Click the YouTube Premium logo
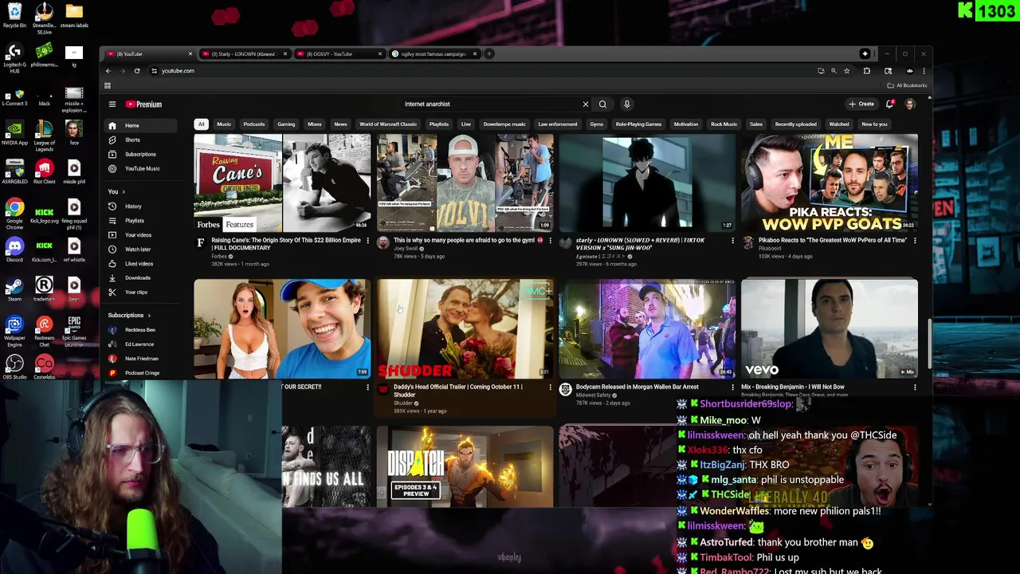Screen dimensions: 1020x574 pyautogui.click(x=143, y=104)
